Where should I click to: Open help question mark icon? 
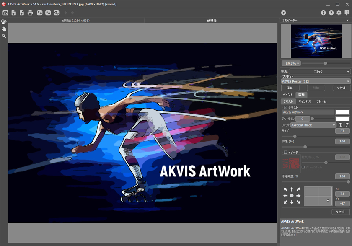pos(331,13)
